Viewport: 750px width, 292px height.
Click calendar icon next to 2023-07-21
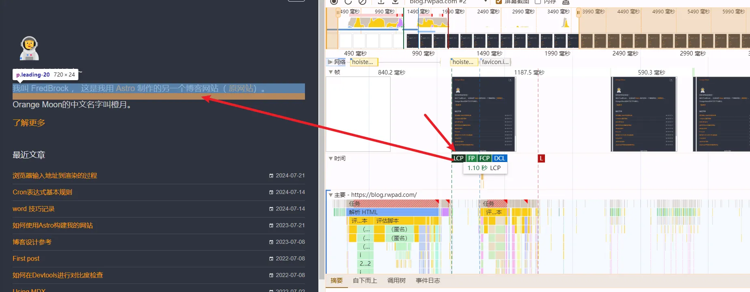coord(271,226)
